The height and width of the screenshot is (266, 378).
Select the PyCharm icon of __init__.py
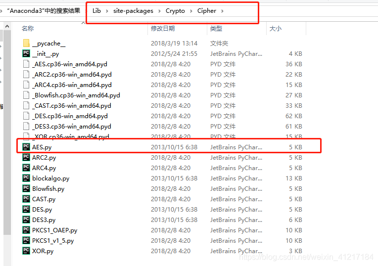click(26, 53)
